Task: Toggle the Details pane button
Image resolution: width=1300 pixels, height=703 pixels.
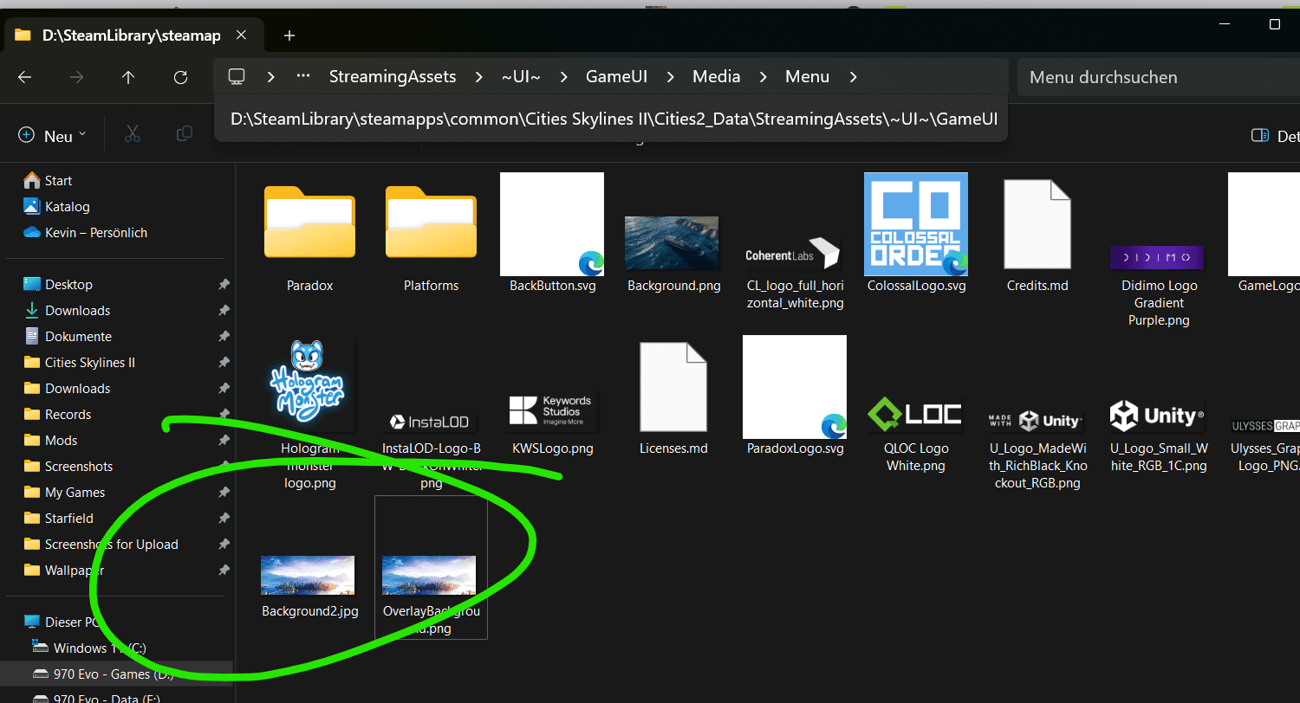Action: [1275, 136]
